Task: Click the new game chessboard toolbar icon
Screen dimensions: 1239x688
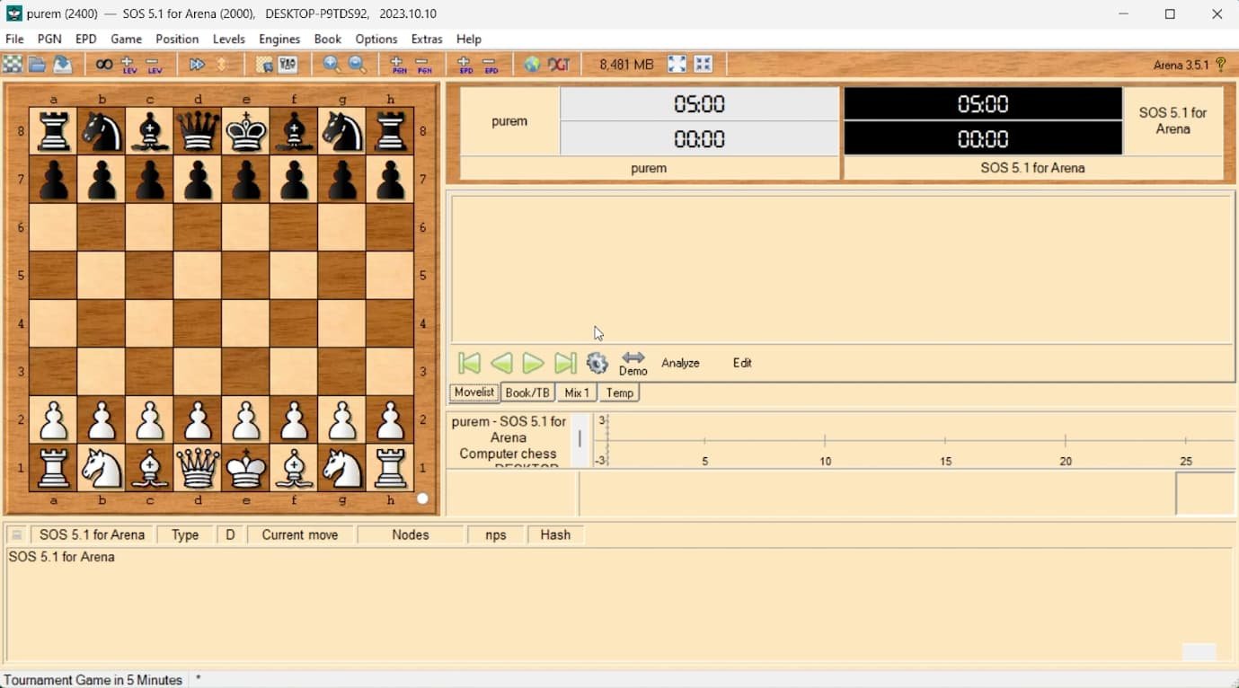Action: pyautogui.click(x=13, y=64)
